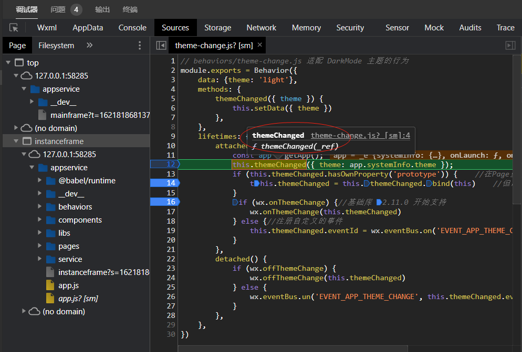Screen dimensions: 522x352
Task: Click the components folder icon
Action: point(51,220)
